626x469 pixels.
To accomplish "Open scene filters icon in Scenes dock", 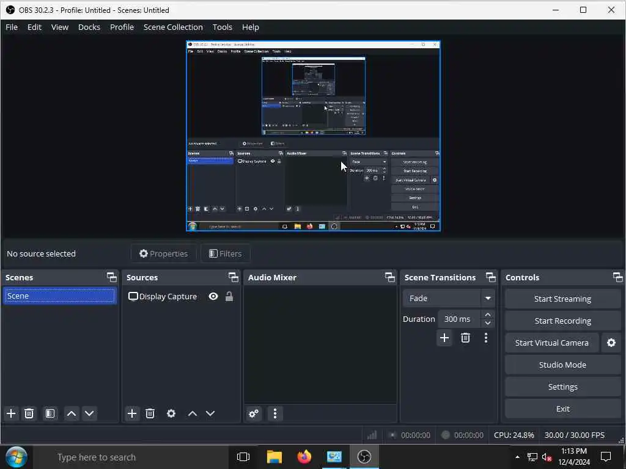I will coord(50,413).
